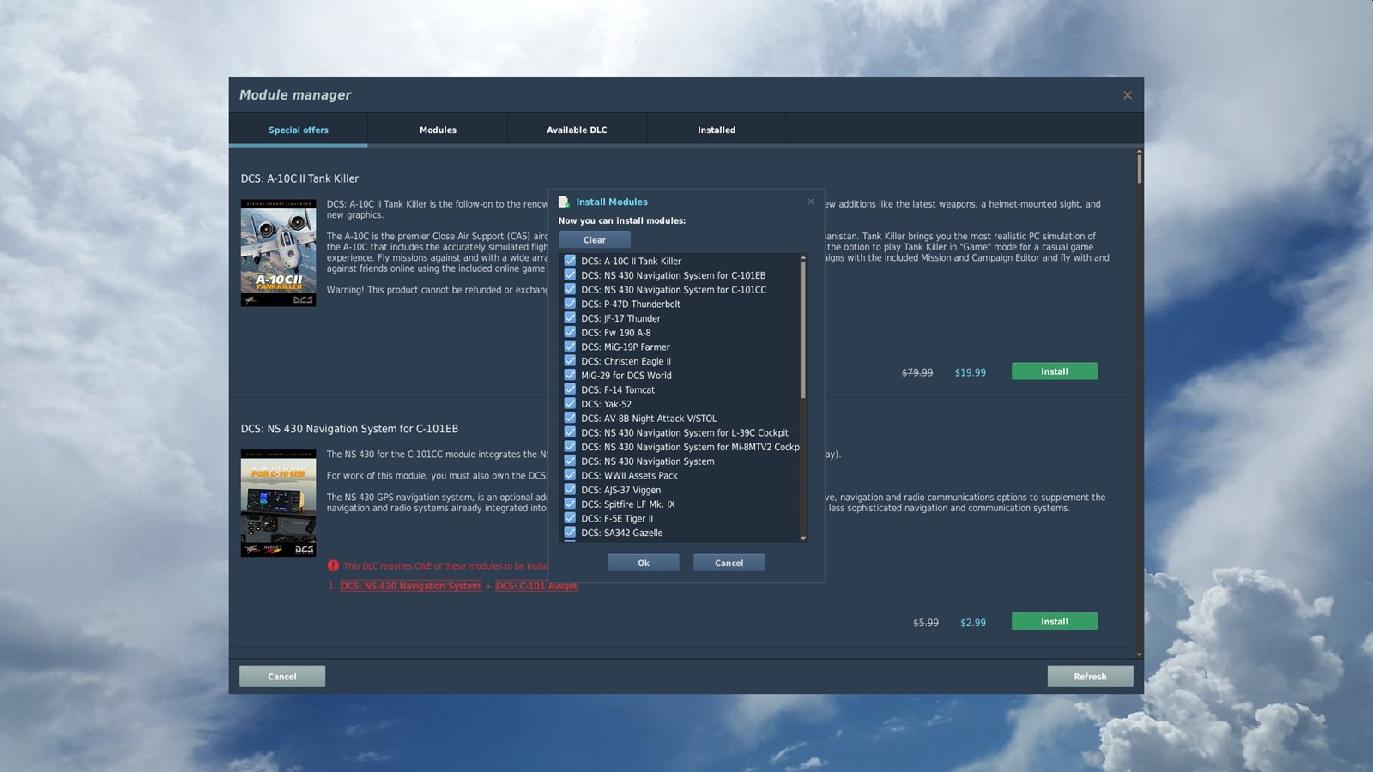
Task: Click the $19.99 sale price
Action: [x=971, y=372]
